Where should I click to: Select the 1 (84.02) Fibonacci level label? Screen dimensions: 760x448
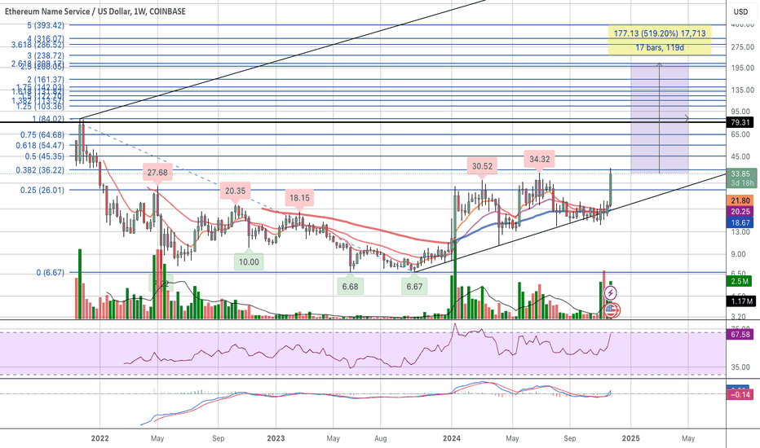[x=48, y=119]
